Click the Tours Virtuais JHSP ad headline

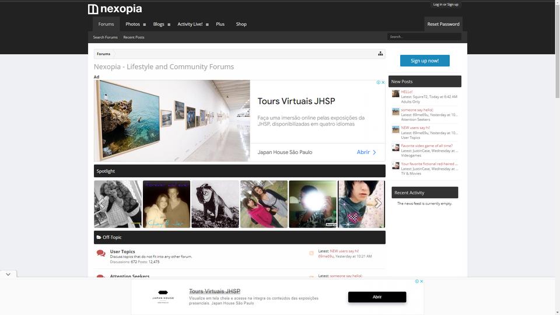[296, 101]
